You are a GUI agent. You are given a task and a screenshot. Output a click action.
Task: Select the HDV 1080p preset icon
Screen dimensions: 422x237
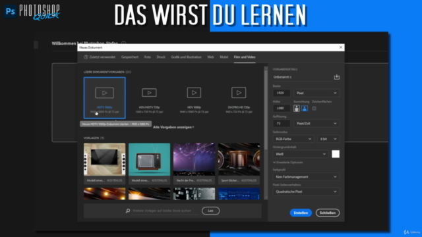[194, 93]
